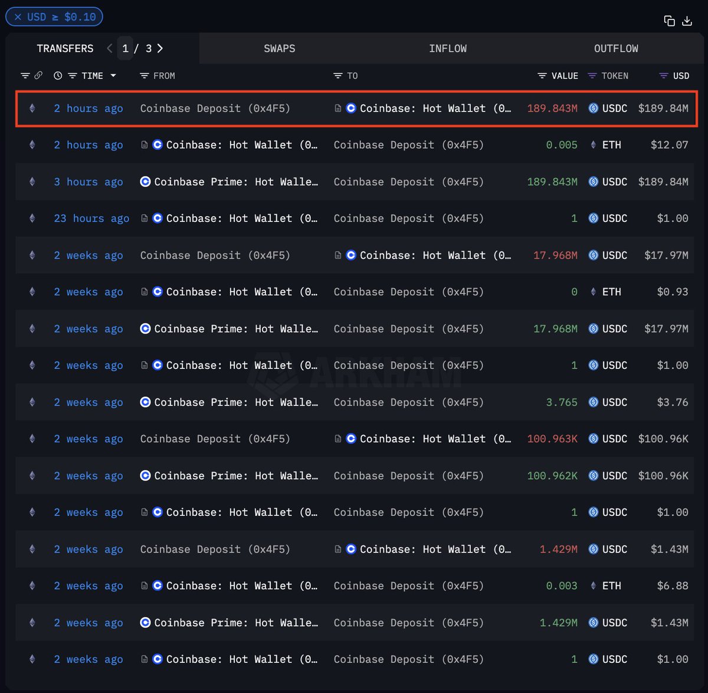
Task: Click Ethereum icon on 23 hours ago row
Action: click(x=32, y=218)
